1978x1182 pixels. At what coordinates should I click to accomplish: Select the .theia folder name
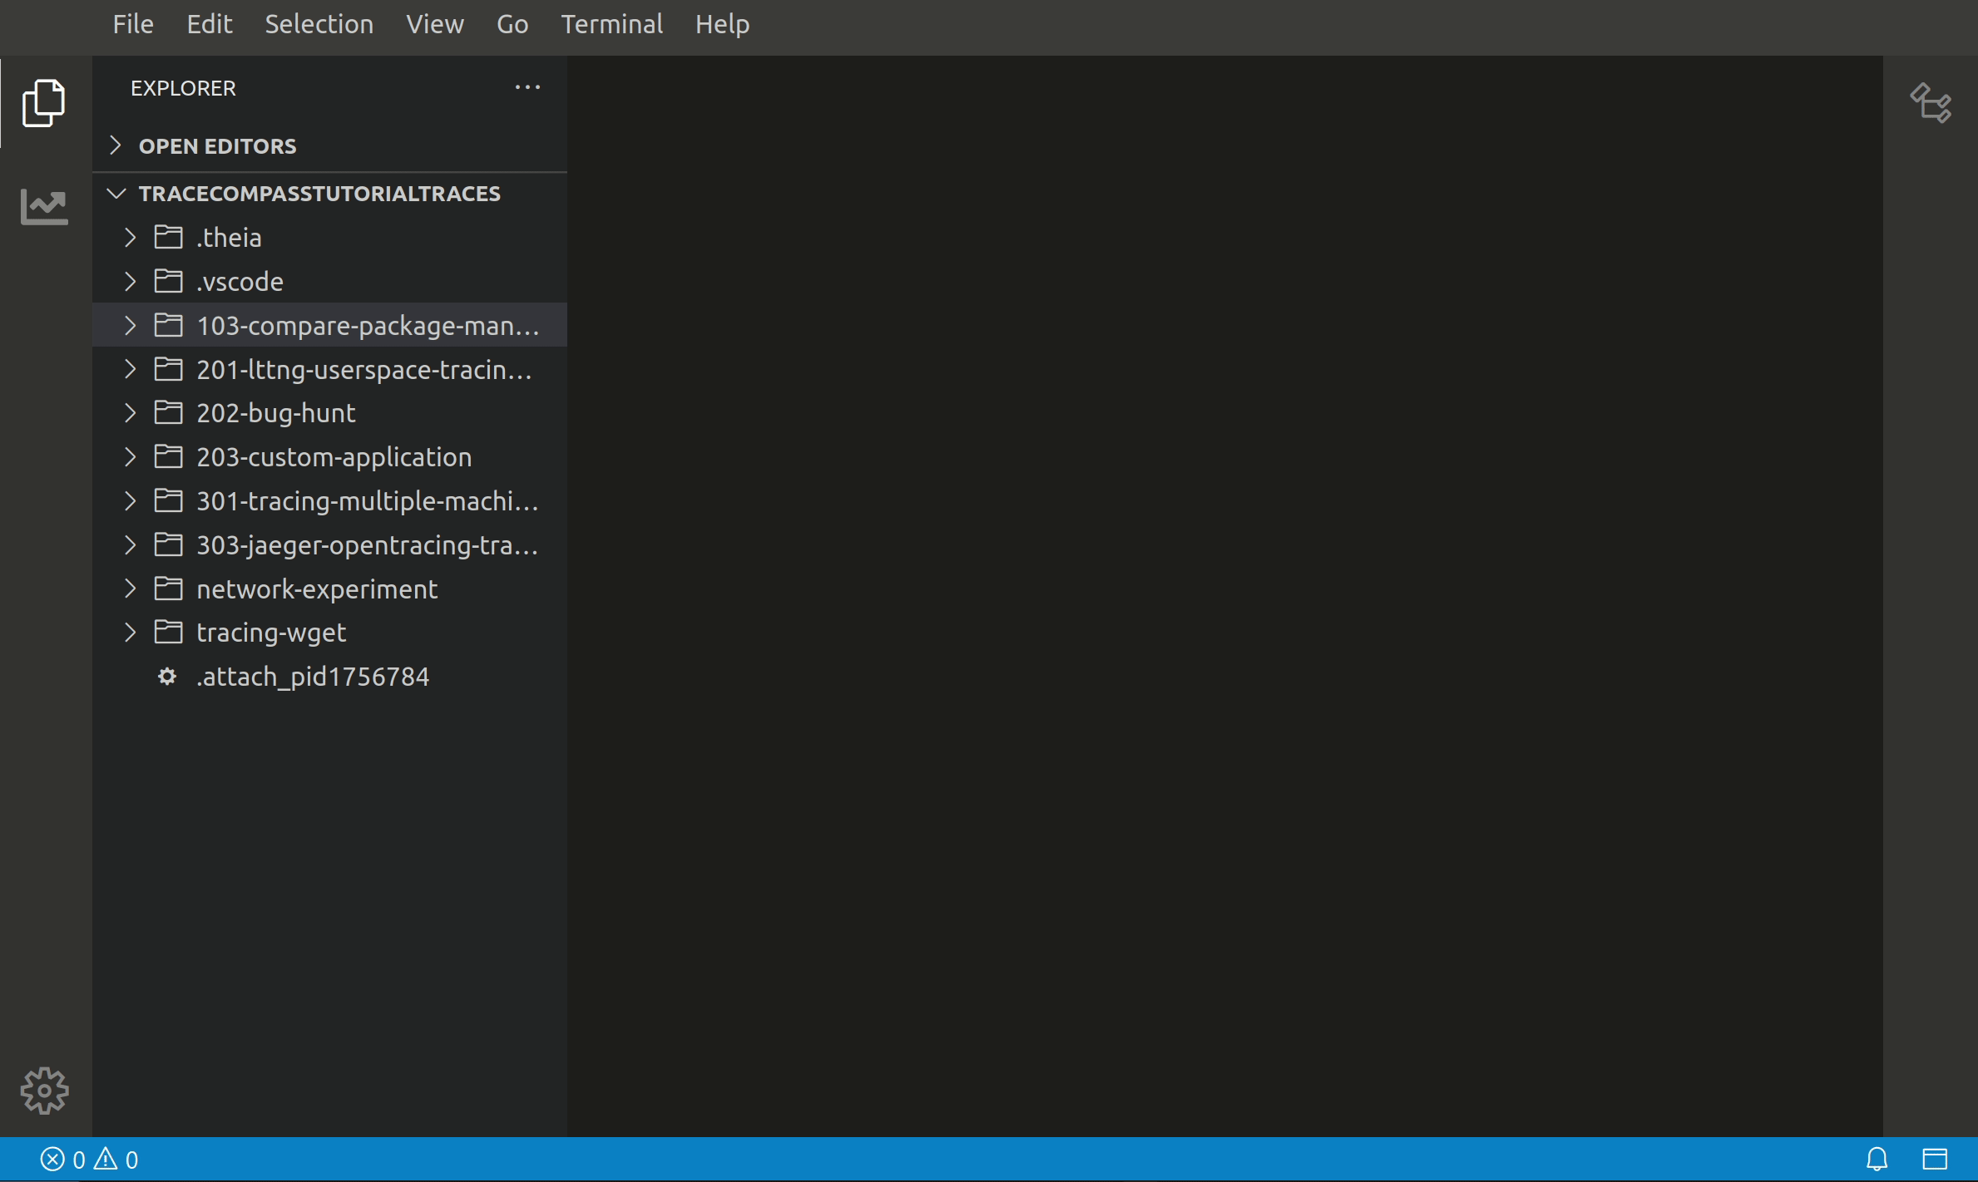pos(229,237)
